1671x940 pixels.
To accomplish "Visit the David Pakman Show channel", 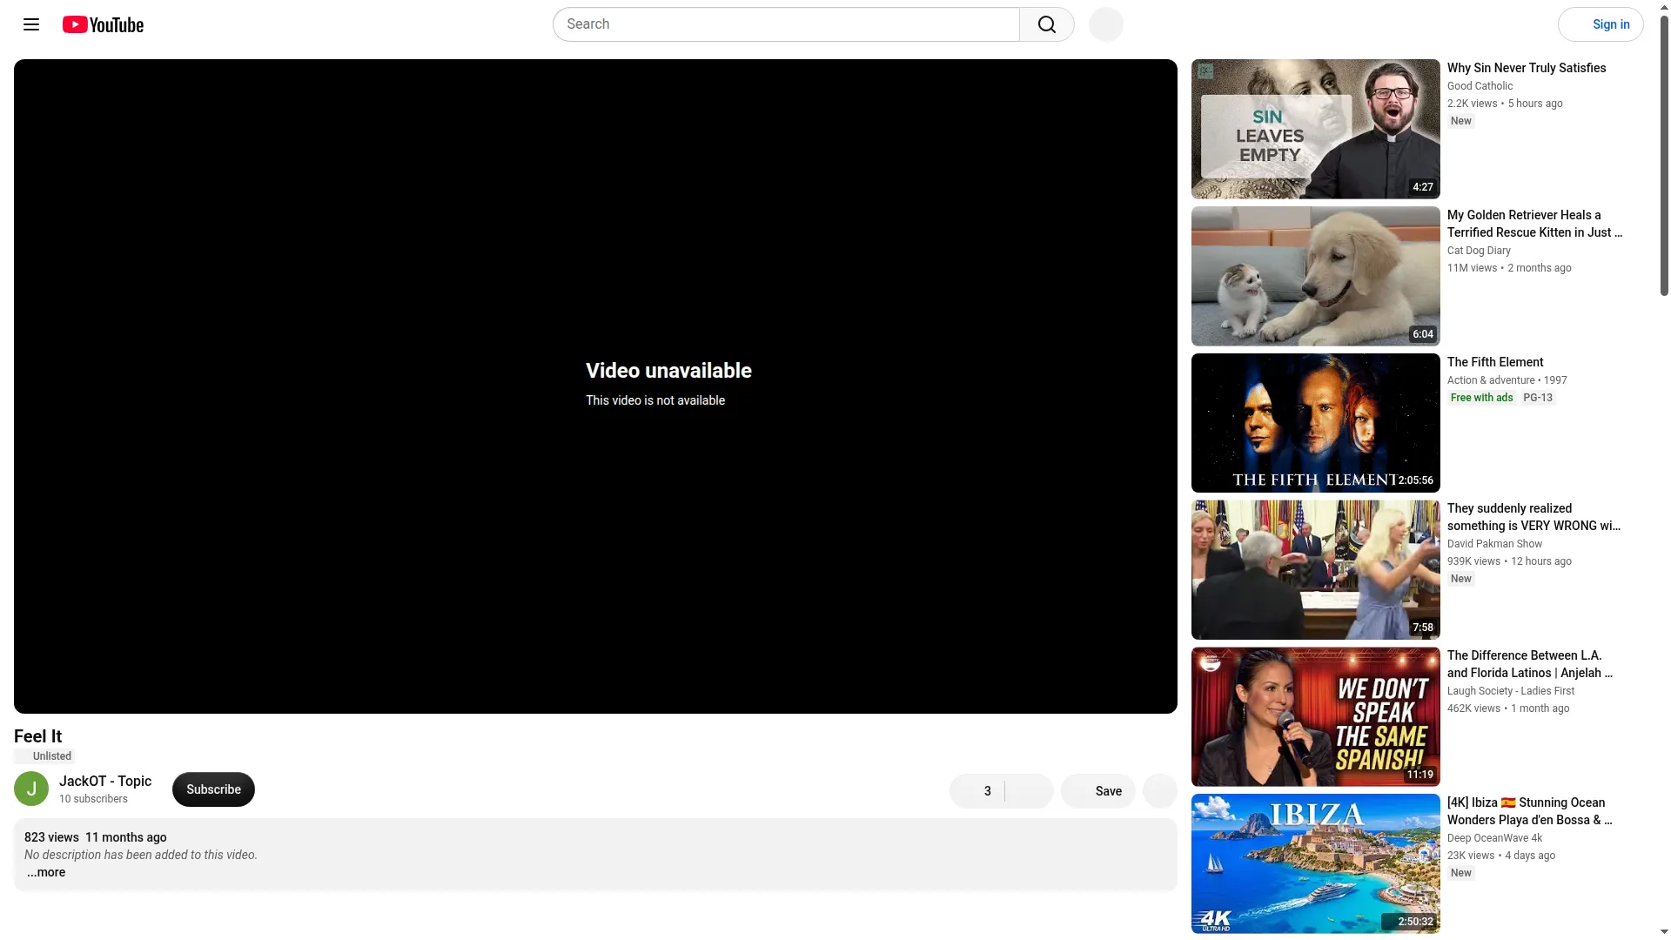I will 1494,544.
